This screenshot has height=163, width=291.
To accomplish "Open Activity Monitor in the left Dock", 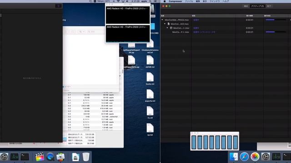I will (x=14, y=157).
